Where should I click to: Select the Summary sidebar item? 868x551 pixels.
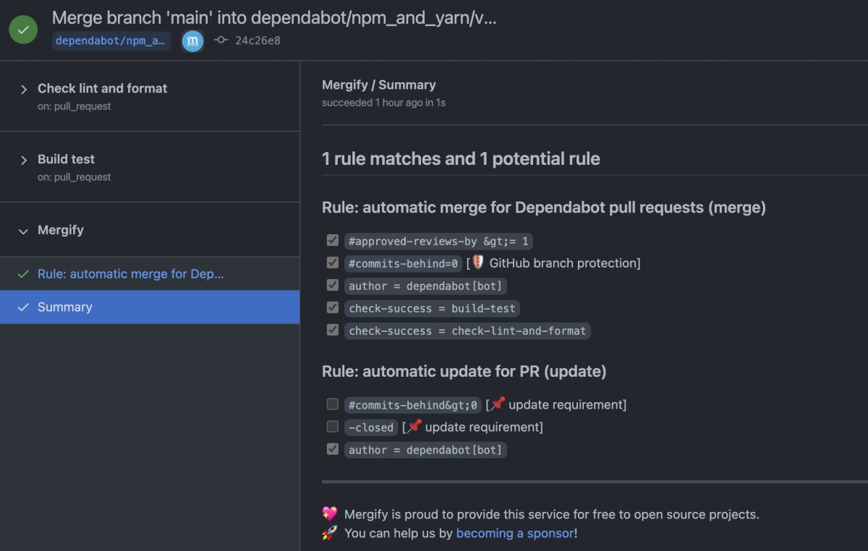pyautogui.click(x=150, y=307)
